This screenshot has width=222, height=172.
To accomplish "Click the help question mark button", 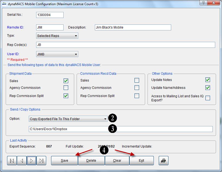I will 203,3.
